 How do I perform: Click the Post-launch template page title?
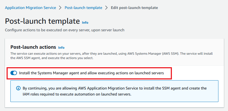[42, 21]
